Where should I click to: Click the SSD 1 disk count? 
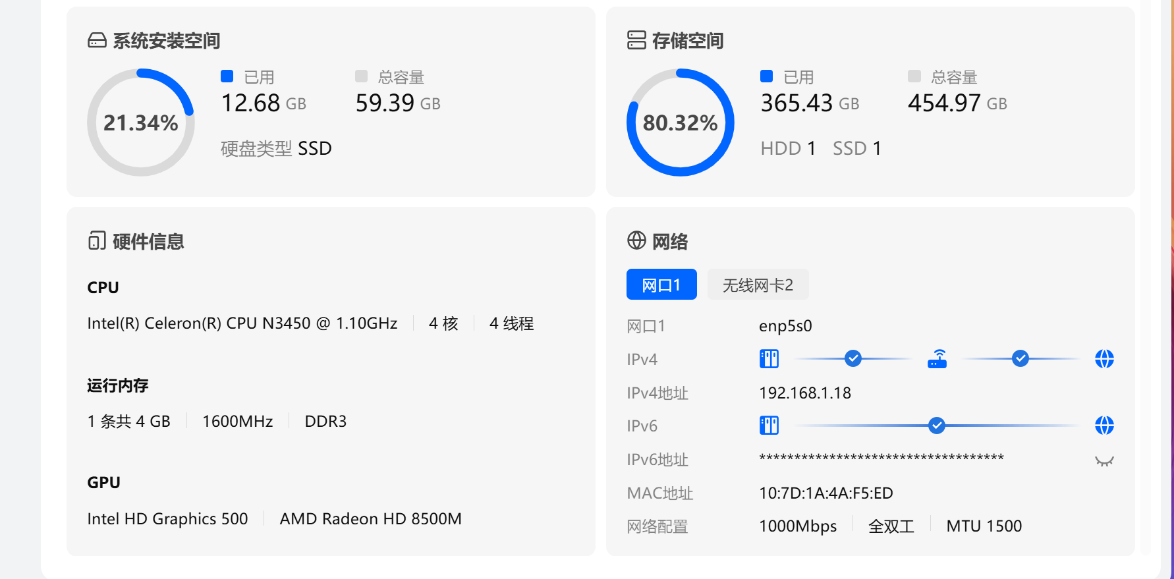coord(857,149)
